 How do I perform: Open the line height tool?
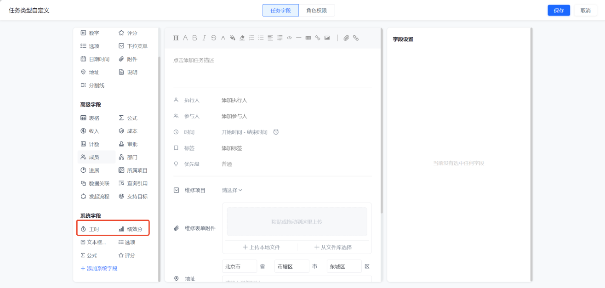pos(280,38)
